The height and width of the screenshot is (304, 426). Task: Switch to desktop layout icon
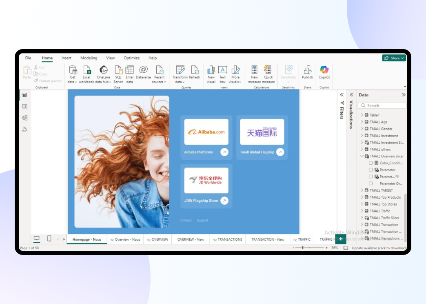(x=37, y=239)
